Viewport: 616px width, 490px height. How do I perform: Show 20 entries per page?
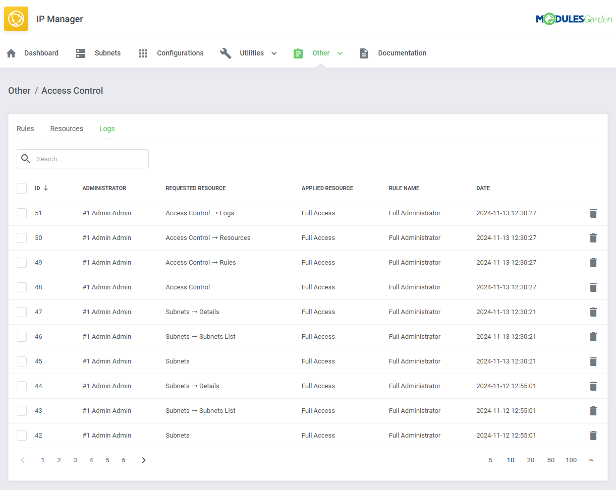point(531,460)
